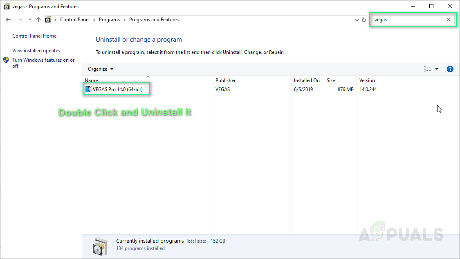This screenshot has height=259, width=460.
Task: Open address bar history dropdown
Action: tap(357, 20)
